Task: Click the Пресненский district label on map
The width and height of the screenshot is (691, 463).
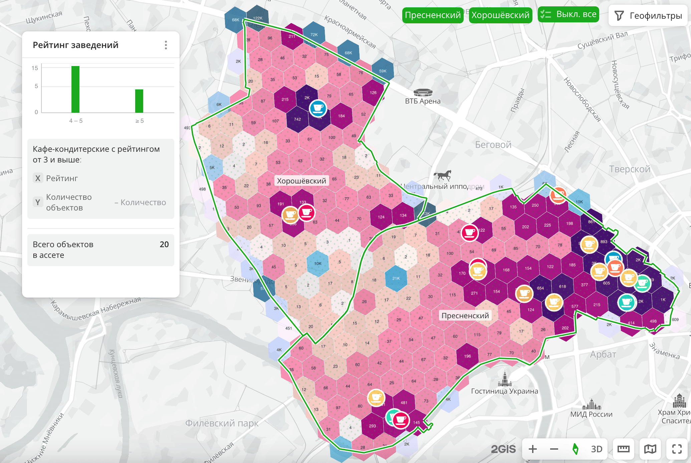Action: [x=465, y=316]
